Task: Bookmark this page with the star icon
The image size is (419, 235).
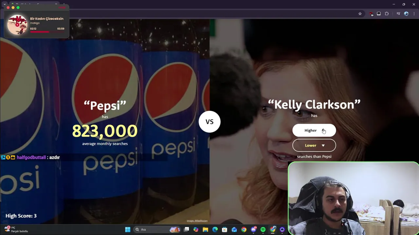Action: (360, 14)
